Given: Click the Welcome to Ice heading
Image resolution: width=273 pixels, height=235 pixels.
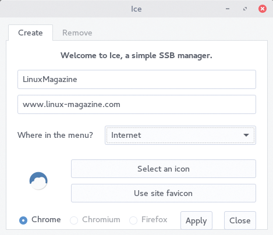Looking at the screenshot, I should click(x=136, y=56).
